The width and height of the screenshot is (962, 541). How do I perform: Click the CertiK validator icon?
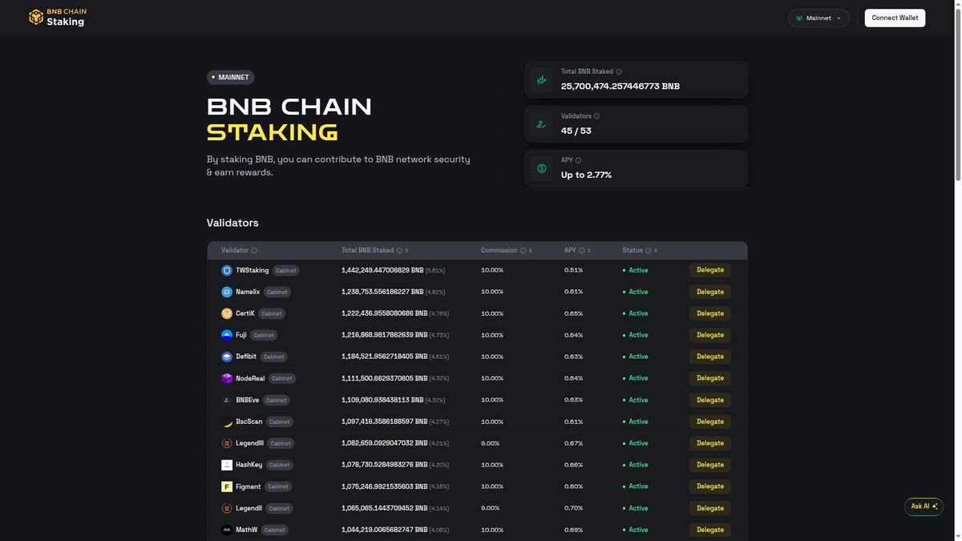[227, 313]
